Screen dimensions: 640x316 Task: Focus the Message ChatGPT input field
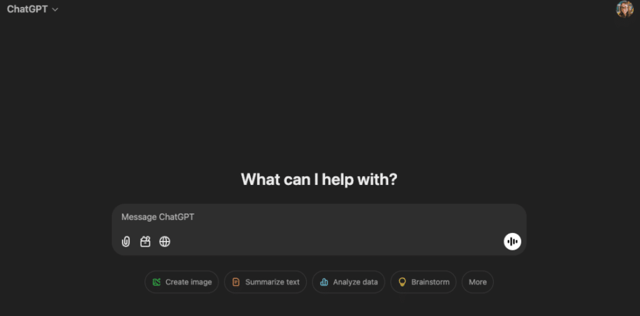[281, 217]
